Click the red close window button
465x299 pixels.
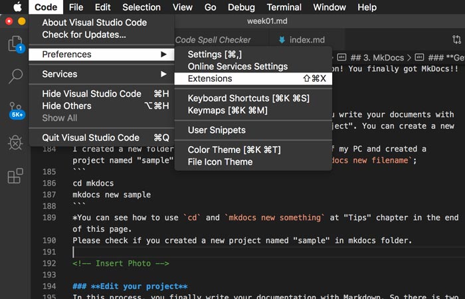point(9,21)
